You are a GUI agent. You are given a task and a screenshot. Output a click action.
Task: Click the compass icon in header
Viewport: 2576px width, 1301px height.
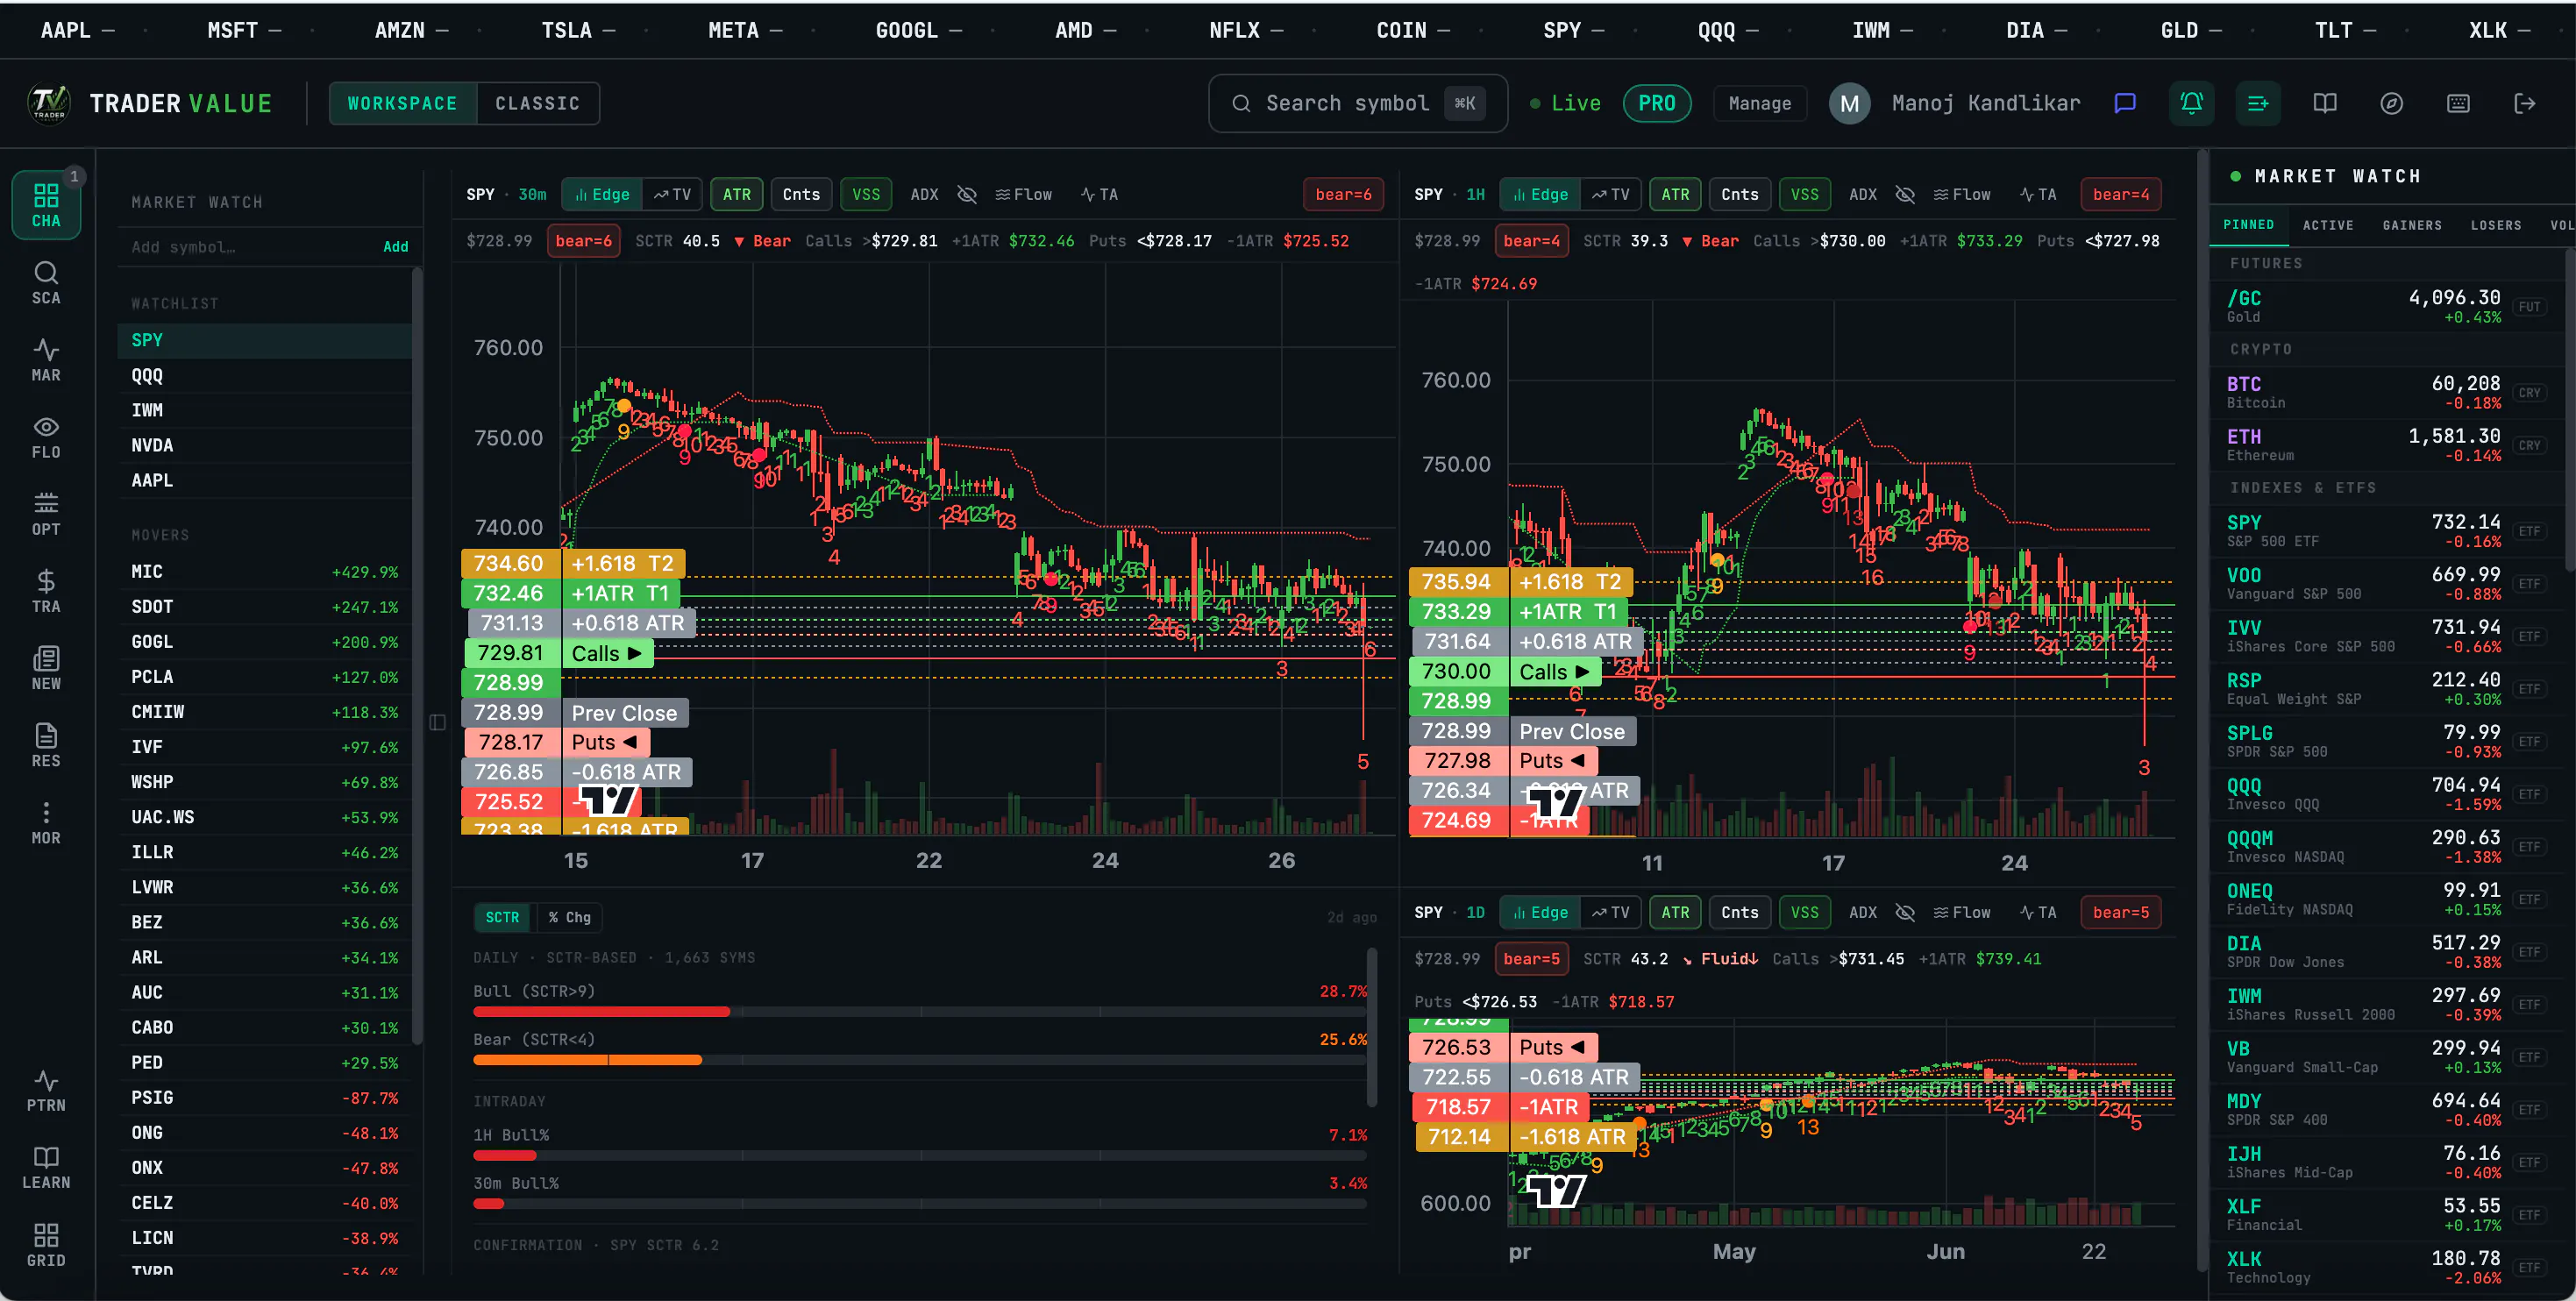(2391, 103)
